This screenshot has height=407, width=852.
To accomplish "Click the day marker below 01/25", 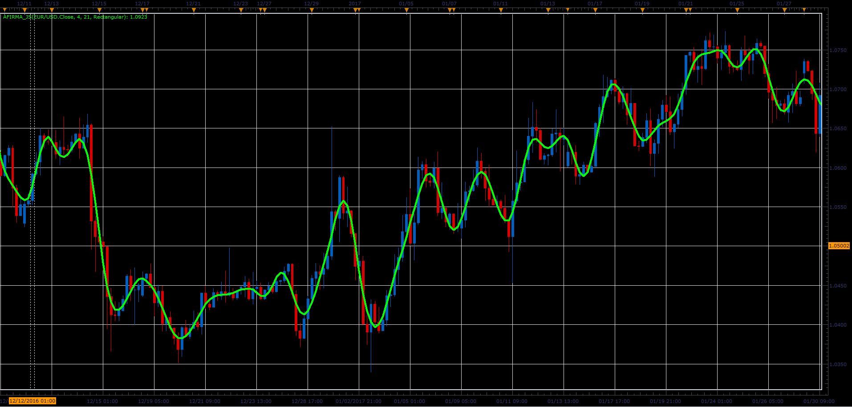I will coord(737,10).
